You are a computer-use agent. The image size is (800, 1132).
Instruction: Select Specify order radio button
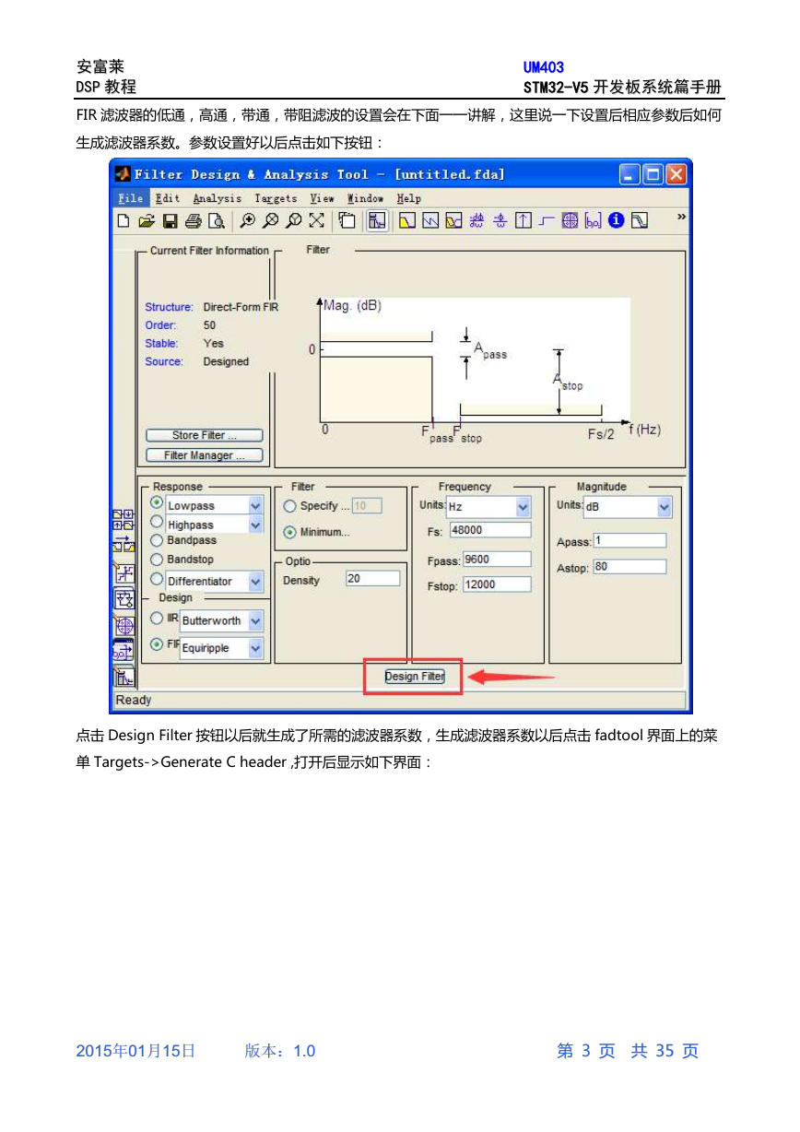290,506
